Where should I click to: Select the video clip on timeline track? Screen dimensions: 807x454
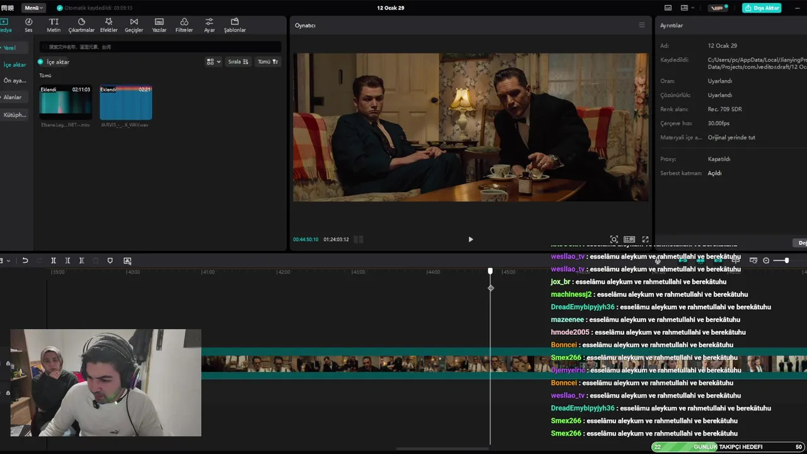[x=504, y=364]
